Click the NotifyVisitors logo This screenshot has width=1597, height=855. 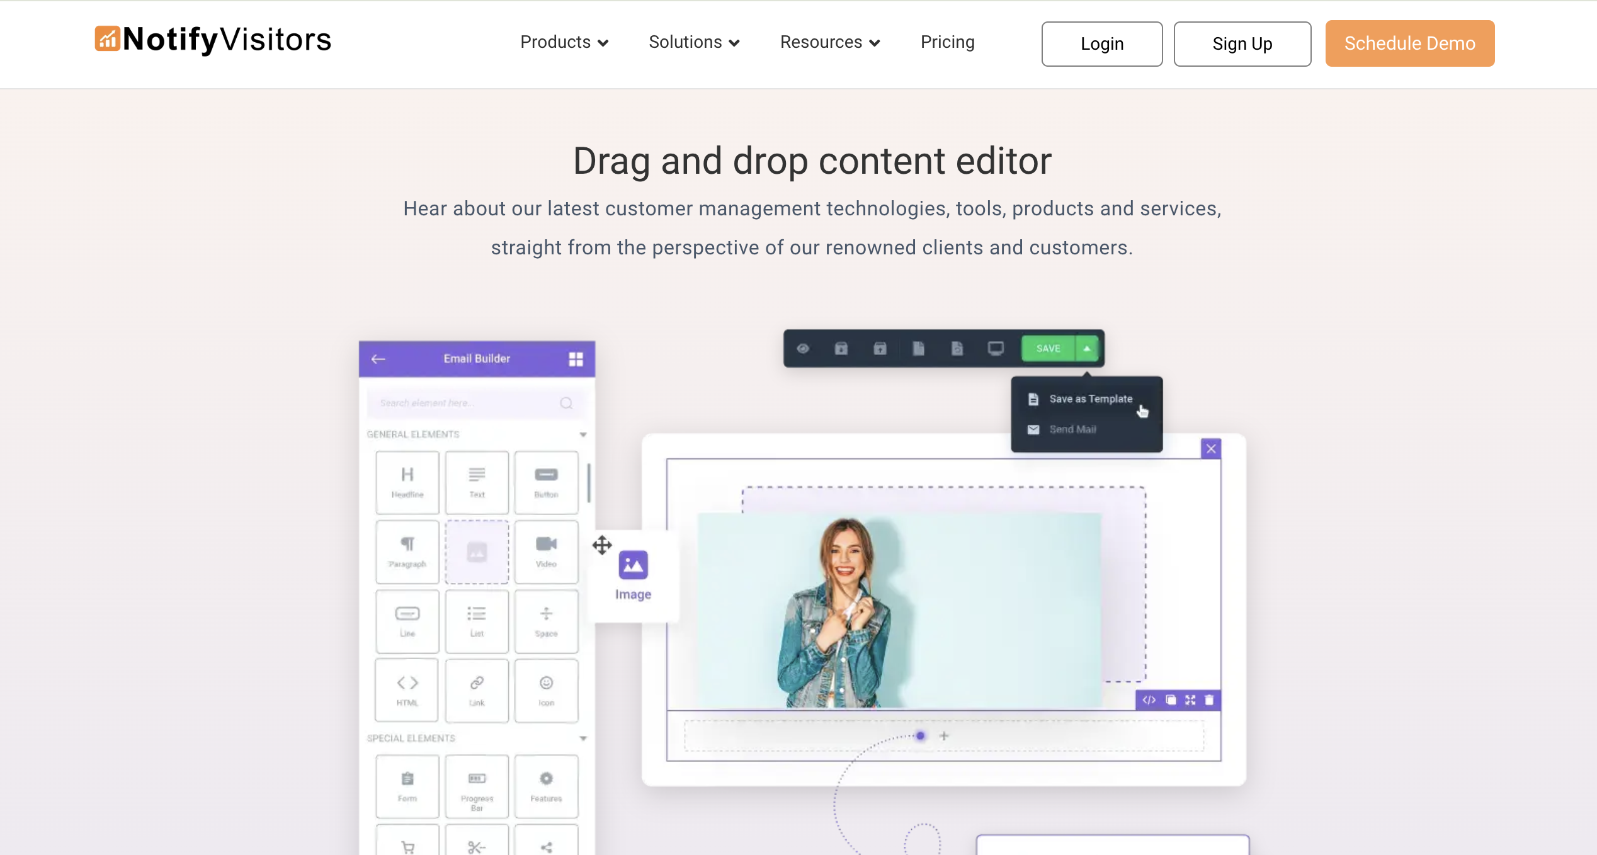click(213, 40)
